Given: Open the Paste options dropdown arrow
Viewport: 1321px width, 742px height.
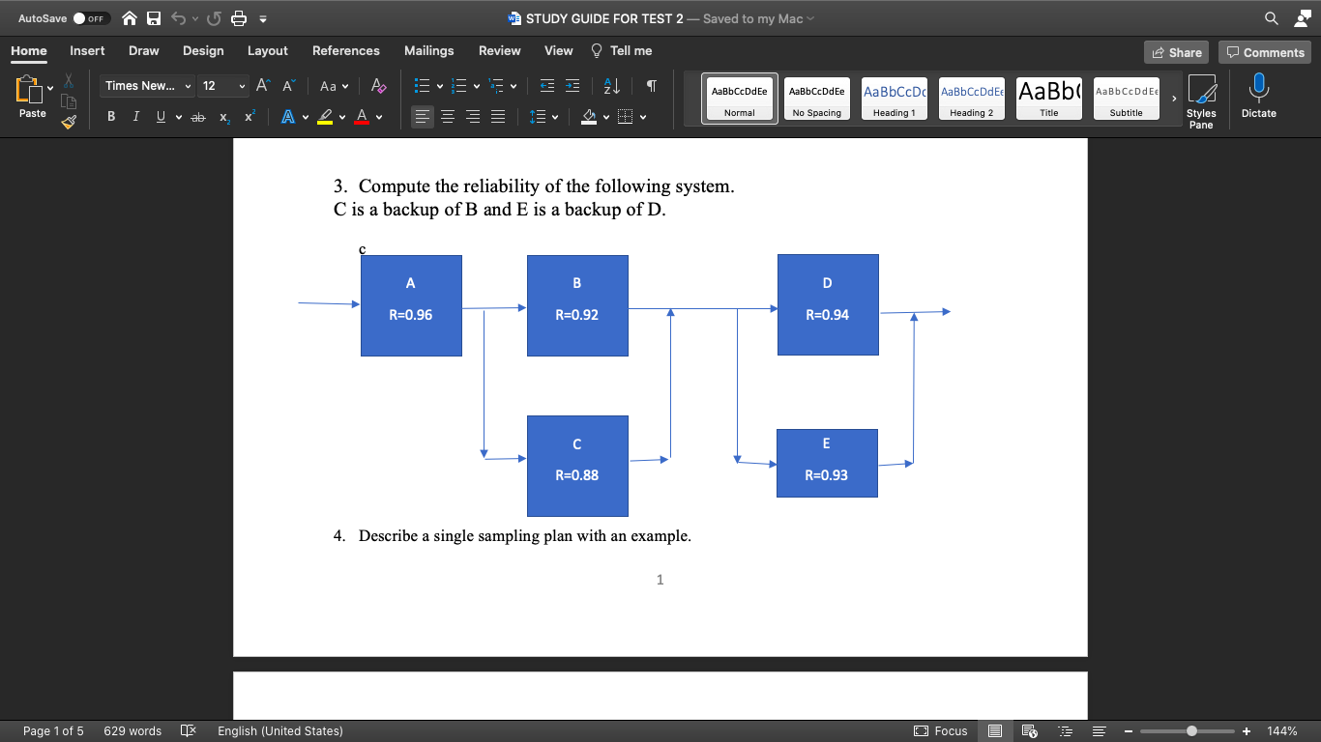Looking at the screenshot, I should coord(50,89).
